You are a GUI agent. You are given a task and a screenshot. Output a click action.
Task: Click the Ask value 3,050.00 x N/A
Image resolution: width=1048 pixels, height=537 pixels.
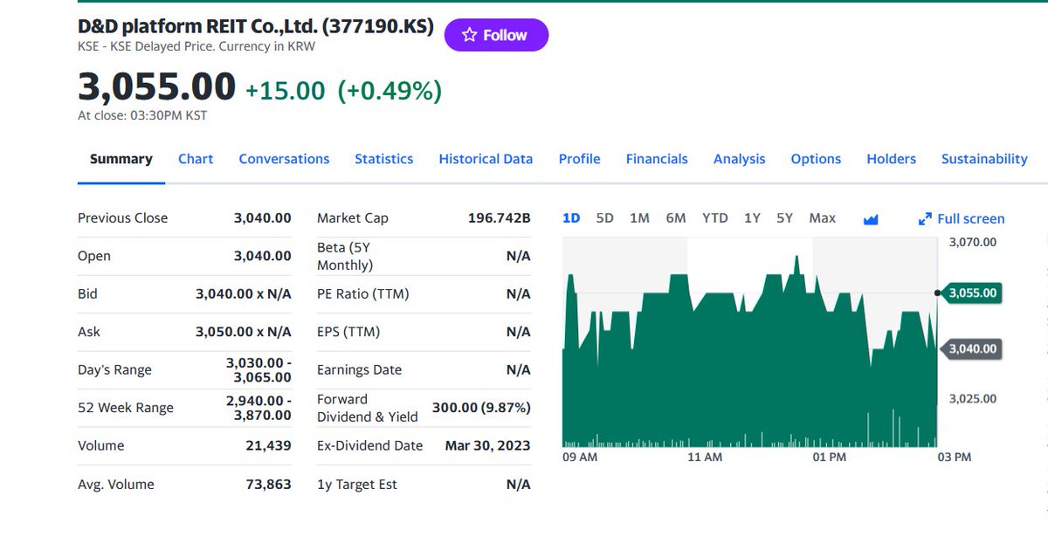coord(244,332)
